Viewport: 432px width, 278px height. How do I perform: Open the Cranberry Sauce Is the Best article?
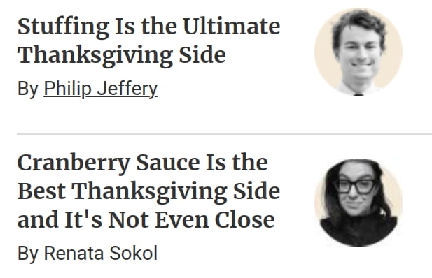click(x=148, y=191)
